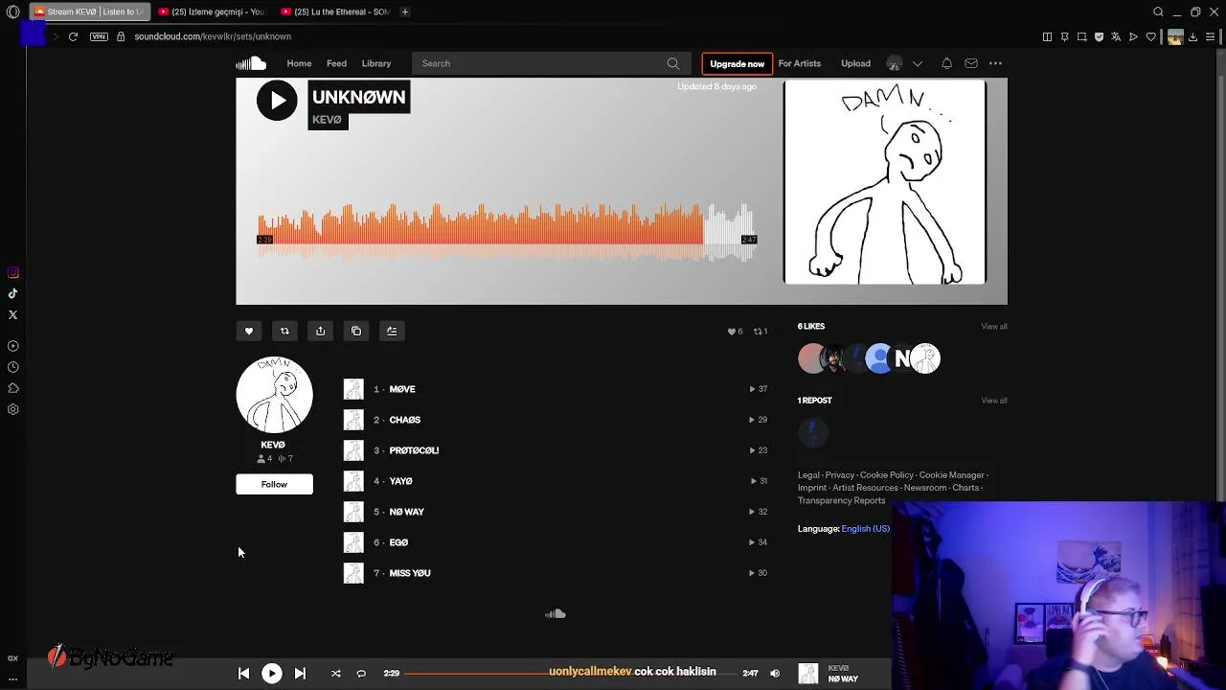1226x690 pixels.
Task: Open the large DAMN playlist artwork
Action: (x=884, y=182)
